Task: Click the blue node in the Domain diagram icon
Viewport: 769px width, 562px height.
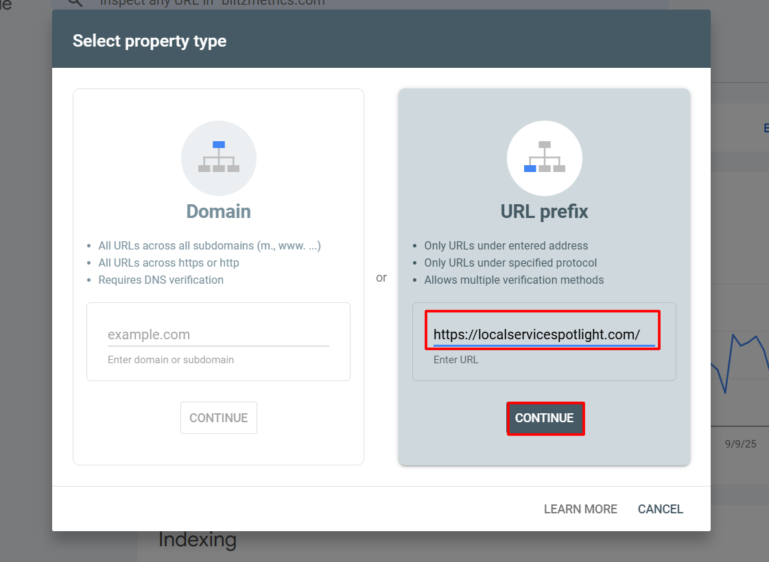Action: tap(219, 143)
